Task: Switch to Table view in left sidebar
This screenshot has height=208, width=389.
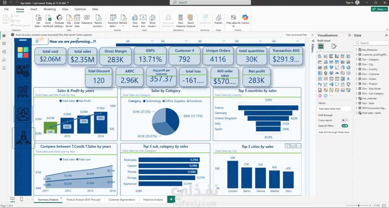Action: tap(4, 43)
